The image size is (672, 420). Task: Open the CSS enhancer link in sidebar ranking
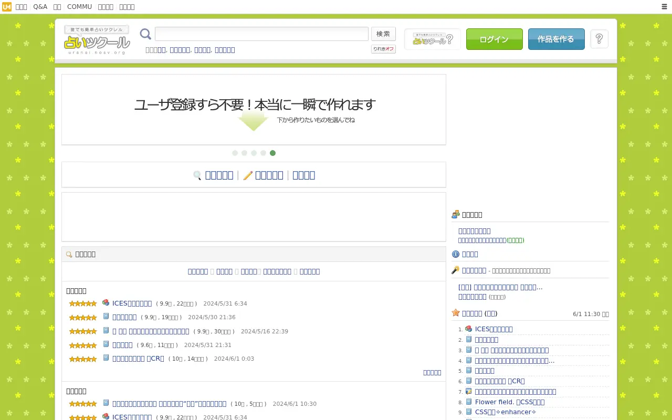coord(506,412)
